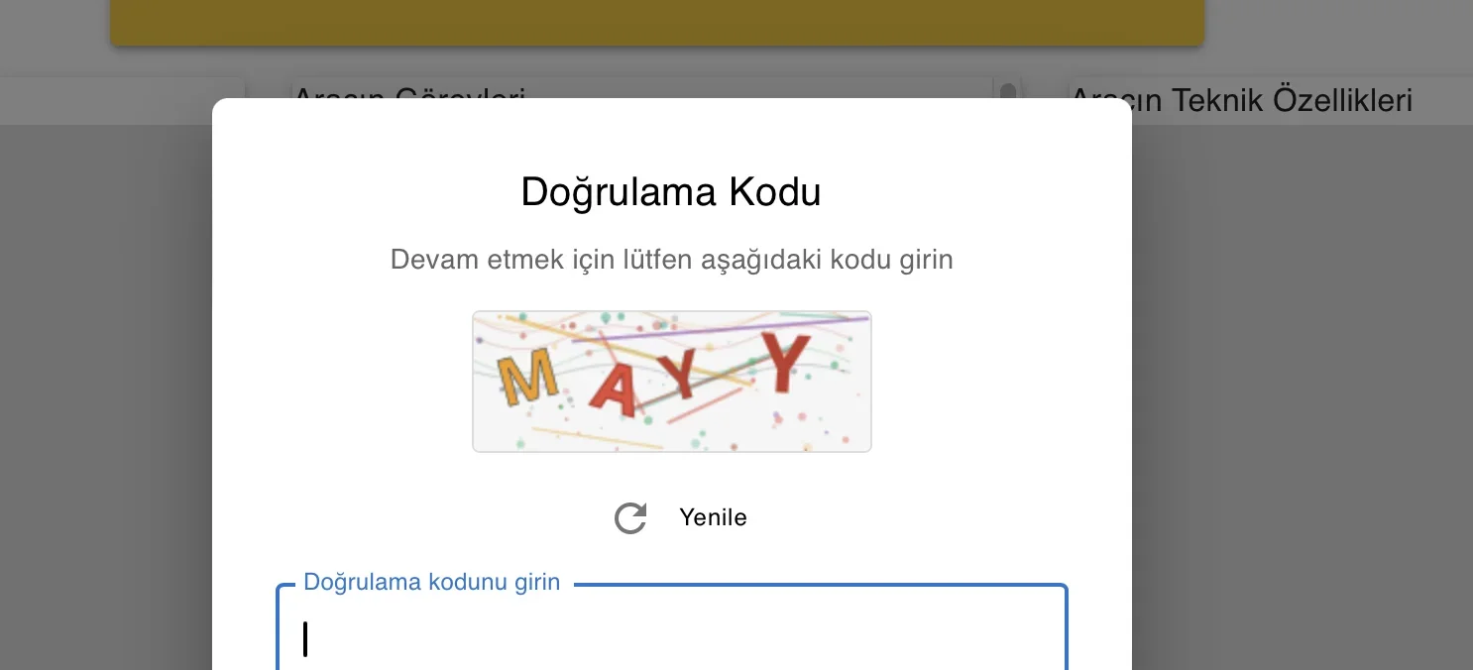Click the Doğrulama Kodu dialog title
Image resolution: width=1473 pixels, height=670 pixels.
point(671,191)
